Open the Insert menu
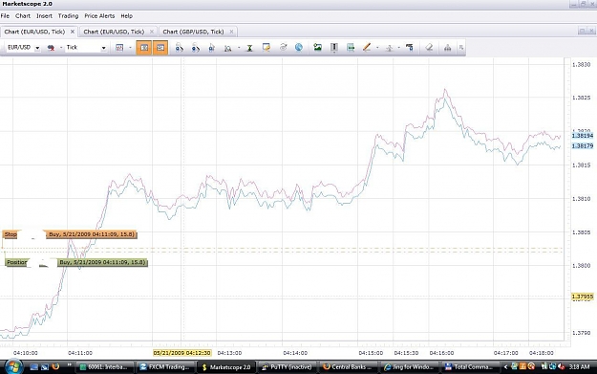Screen dimensions: 597x374 click(x=44, y=16)
